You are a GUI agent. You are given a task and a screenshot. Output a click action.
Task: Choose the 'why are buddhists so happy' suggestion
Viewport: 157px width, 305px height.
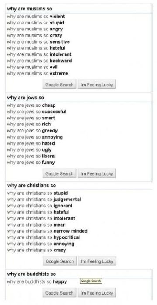(x=37, y=281)
